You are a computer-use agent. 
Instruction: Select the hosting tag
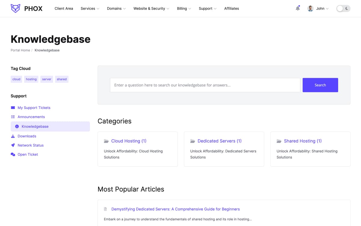(31, 79)
